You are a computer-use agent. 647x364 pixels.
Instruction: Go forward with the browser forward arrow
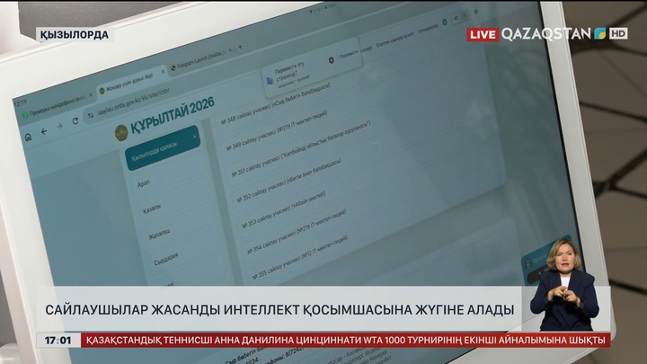tap(59, 127)
